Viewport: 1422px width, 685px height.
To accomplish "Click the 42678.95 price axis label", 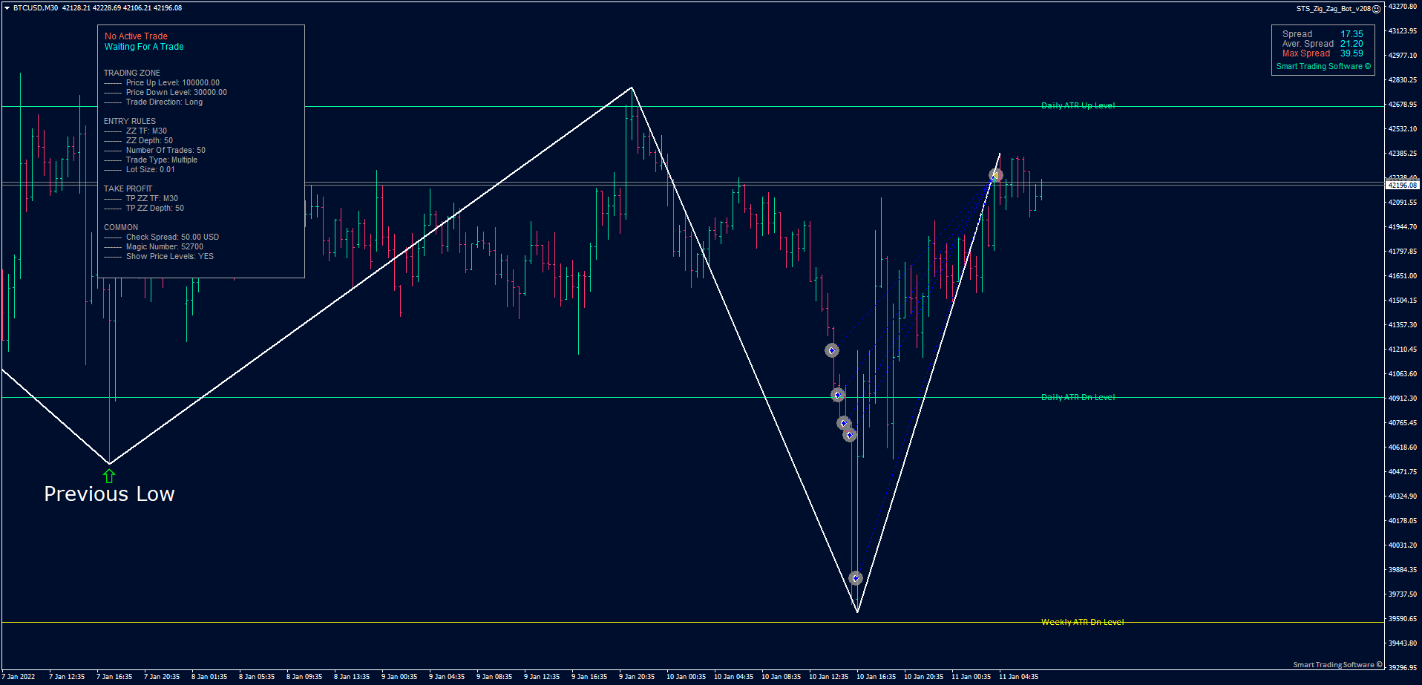I will click(1403, 105).
